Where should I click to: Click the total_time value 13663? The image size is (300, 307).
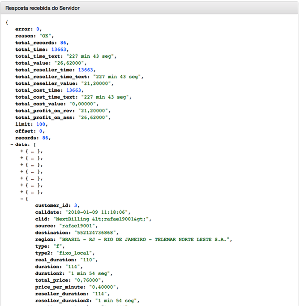coord(59,50)
